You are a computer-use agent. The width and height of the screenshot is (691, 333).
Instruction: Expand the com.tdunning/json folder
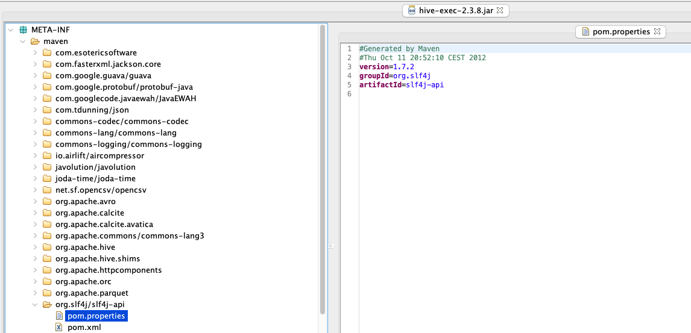pos(35,110)
